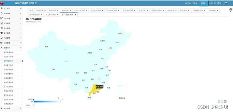This screenshot has height=112, width=233.
Task: Expand the 任务管理 sidebar chevron
Action: 21,18
